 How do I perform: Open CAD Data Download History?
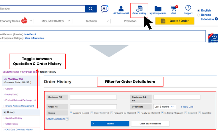(19, 130)
